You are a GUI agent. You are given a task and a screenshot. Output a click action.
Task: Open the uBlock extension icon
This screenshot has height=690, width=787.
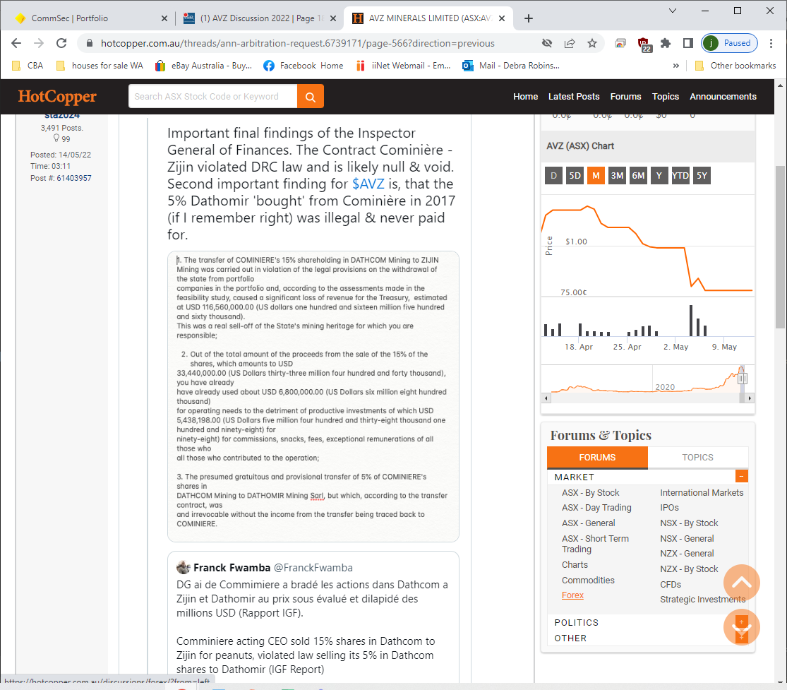point(644,43)
